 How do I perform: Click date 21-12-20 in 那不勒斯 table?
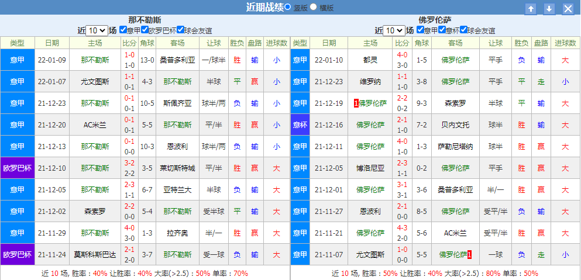point(52,125)
